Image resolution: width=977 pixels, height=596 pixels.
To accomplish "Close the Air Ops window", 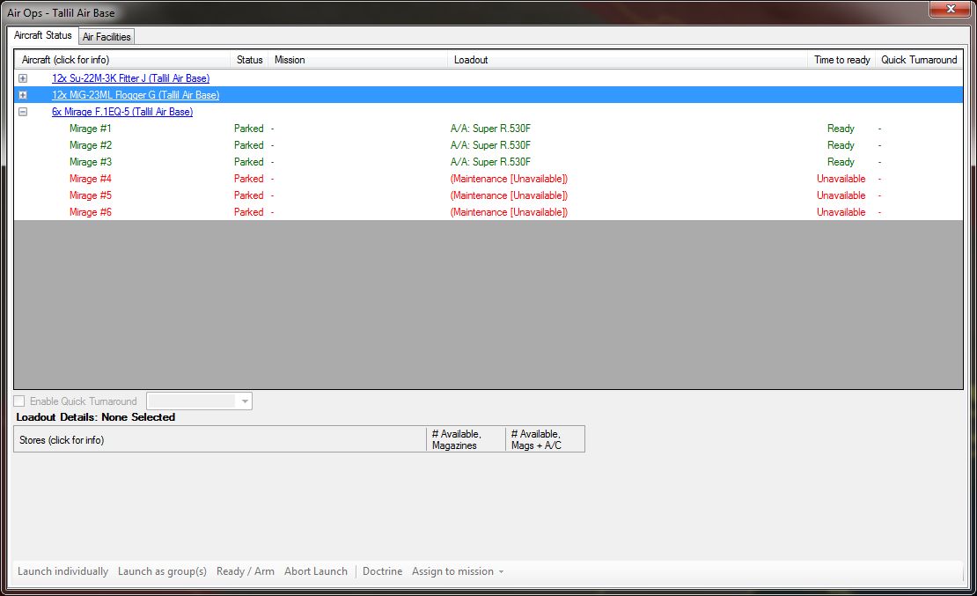I will (x=951, y=10).
